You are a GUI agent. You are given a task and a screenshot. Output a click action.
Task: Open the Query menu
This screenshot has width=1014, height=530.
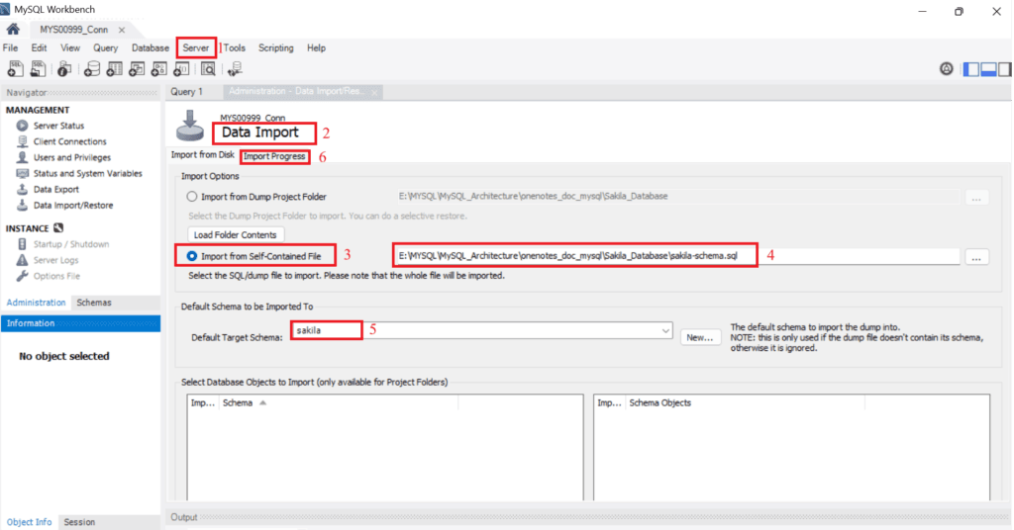(x=105, y=47)
